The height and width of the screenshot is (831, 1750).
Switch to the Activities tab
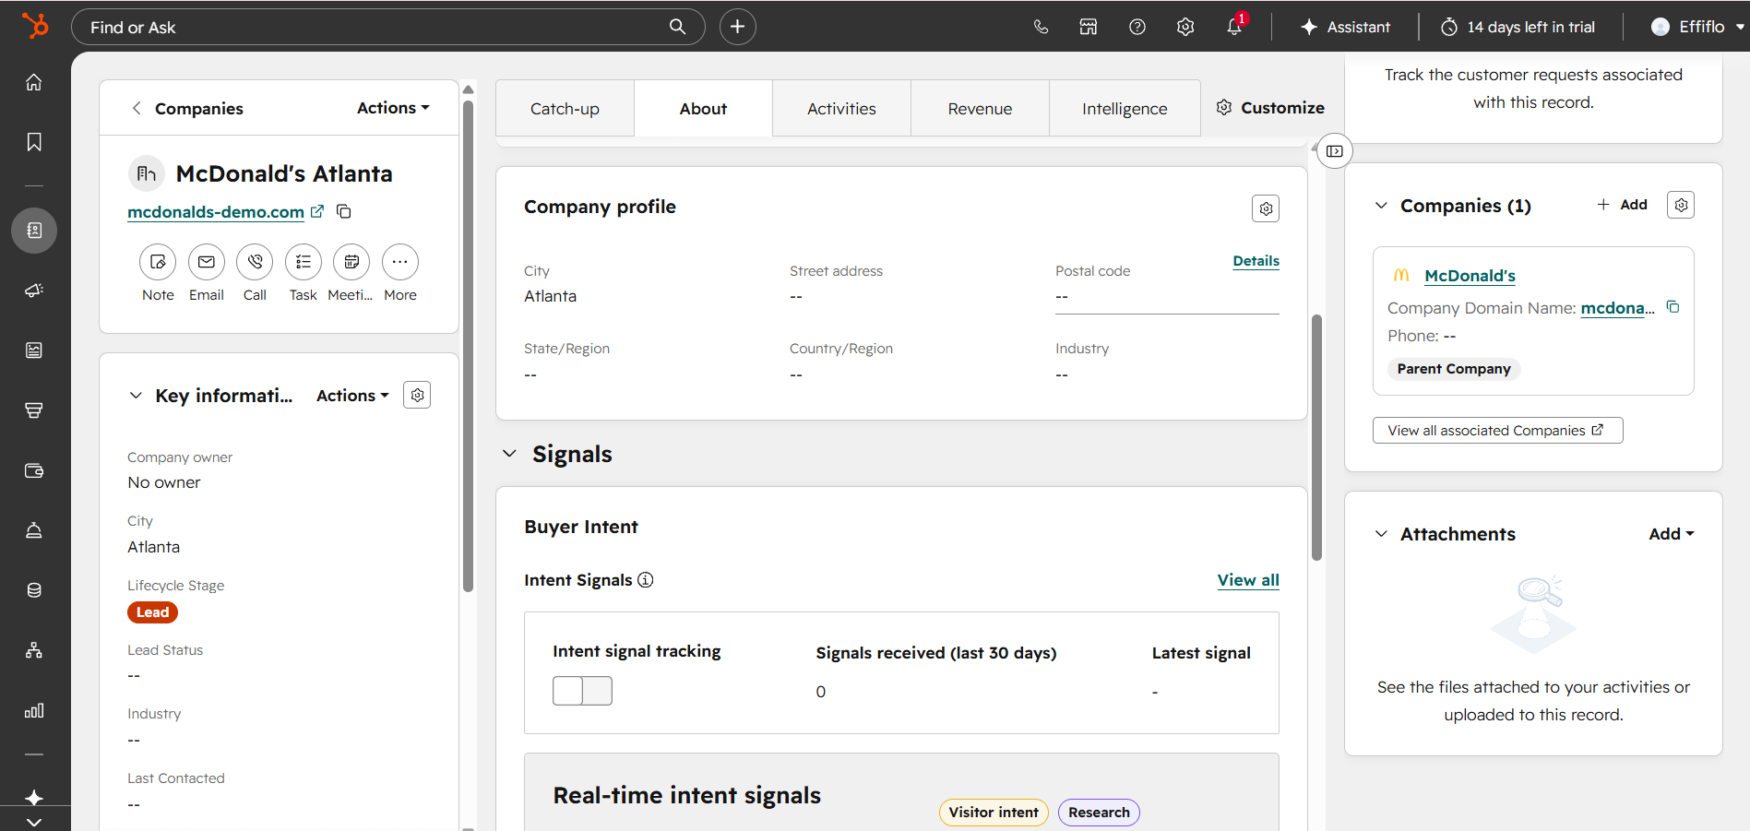(x=841, y=109)
